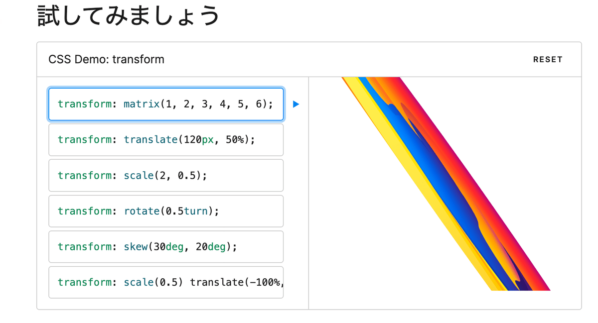Pick the skew(30deg, 20deg) transform rule
The image size is (598, 323).
click(x=166, y=246)
